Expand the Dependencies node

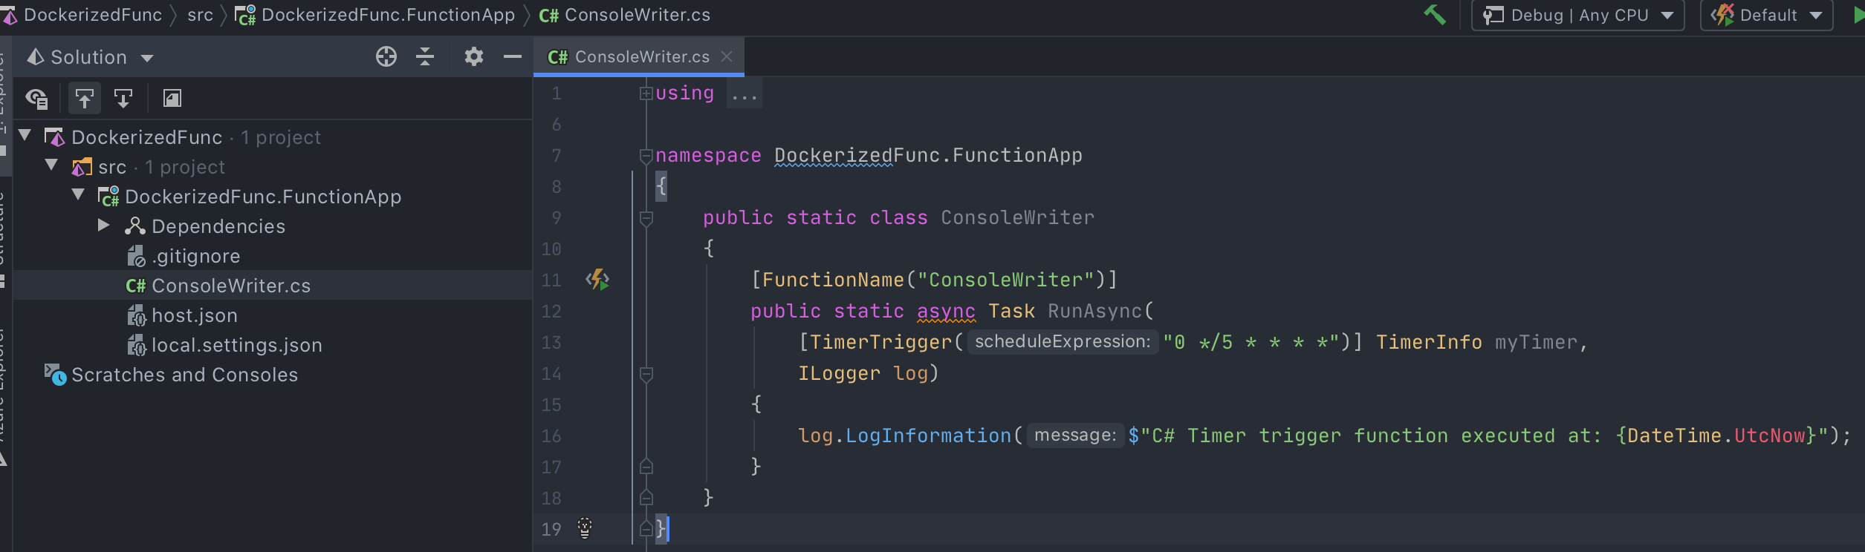(x=104, y=225)
